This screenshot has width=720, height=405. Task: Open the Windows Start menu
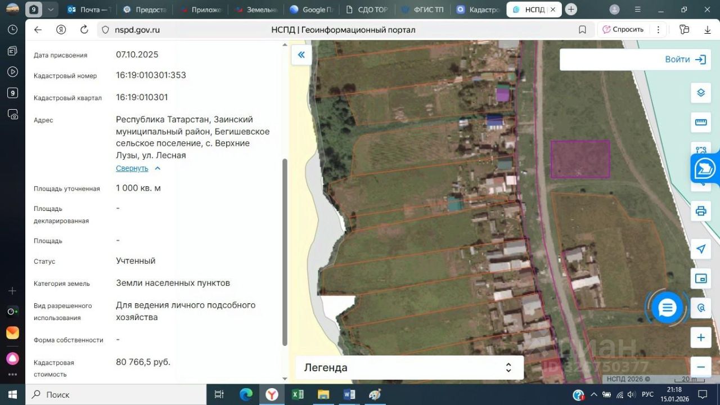12,394
